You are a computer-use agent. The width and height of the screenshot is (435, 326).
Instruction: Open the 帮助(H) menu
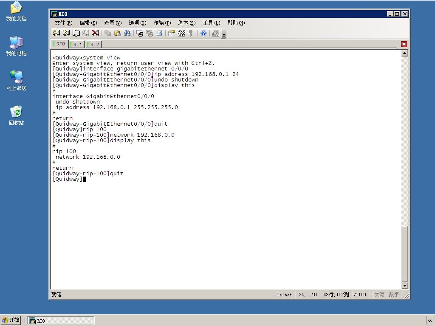click(x=236, y=23)
